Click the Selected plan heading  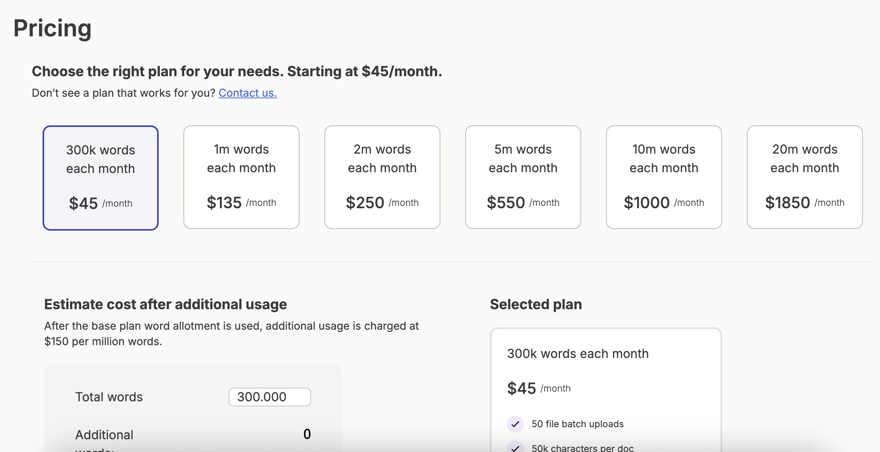[x=536, y=305]
